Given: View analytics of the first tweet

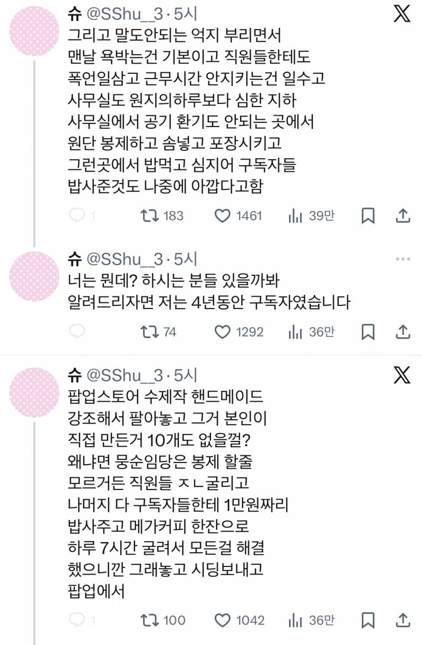Looking at the screenshot, I should tap(299, 215).
